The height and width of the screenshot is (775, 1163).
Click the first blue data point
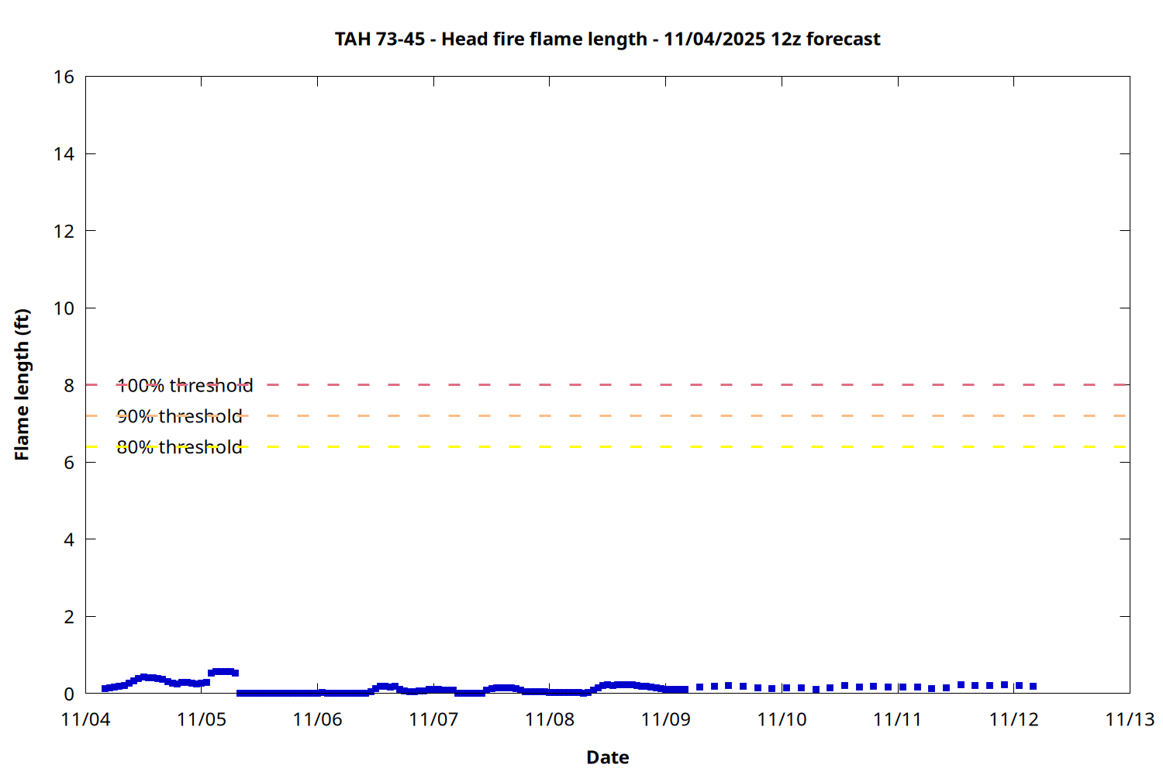click(x=105, y=688)
